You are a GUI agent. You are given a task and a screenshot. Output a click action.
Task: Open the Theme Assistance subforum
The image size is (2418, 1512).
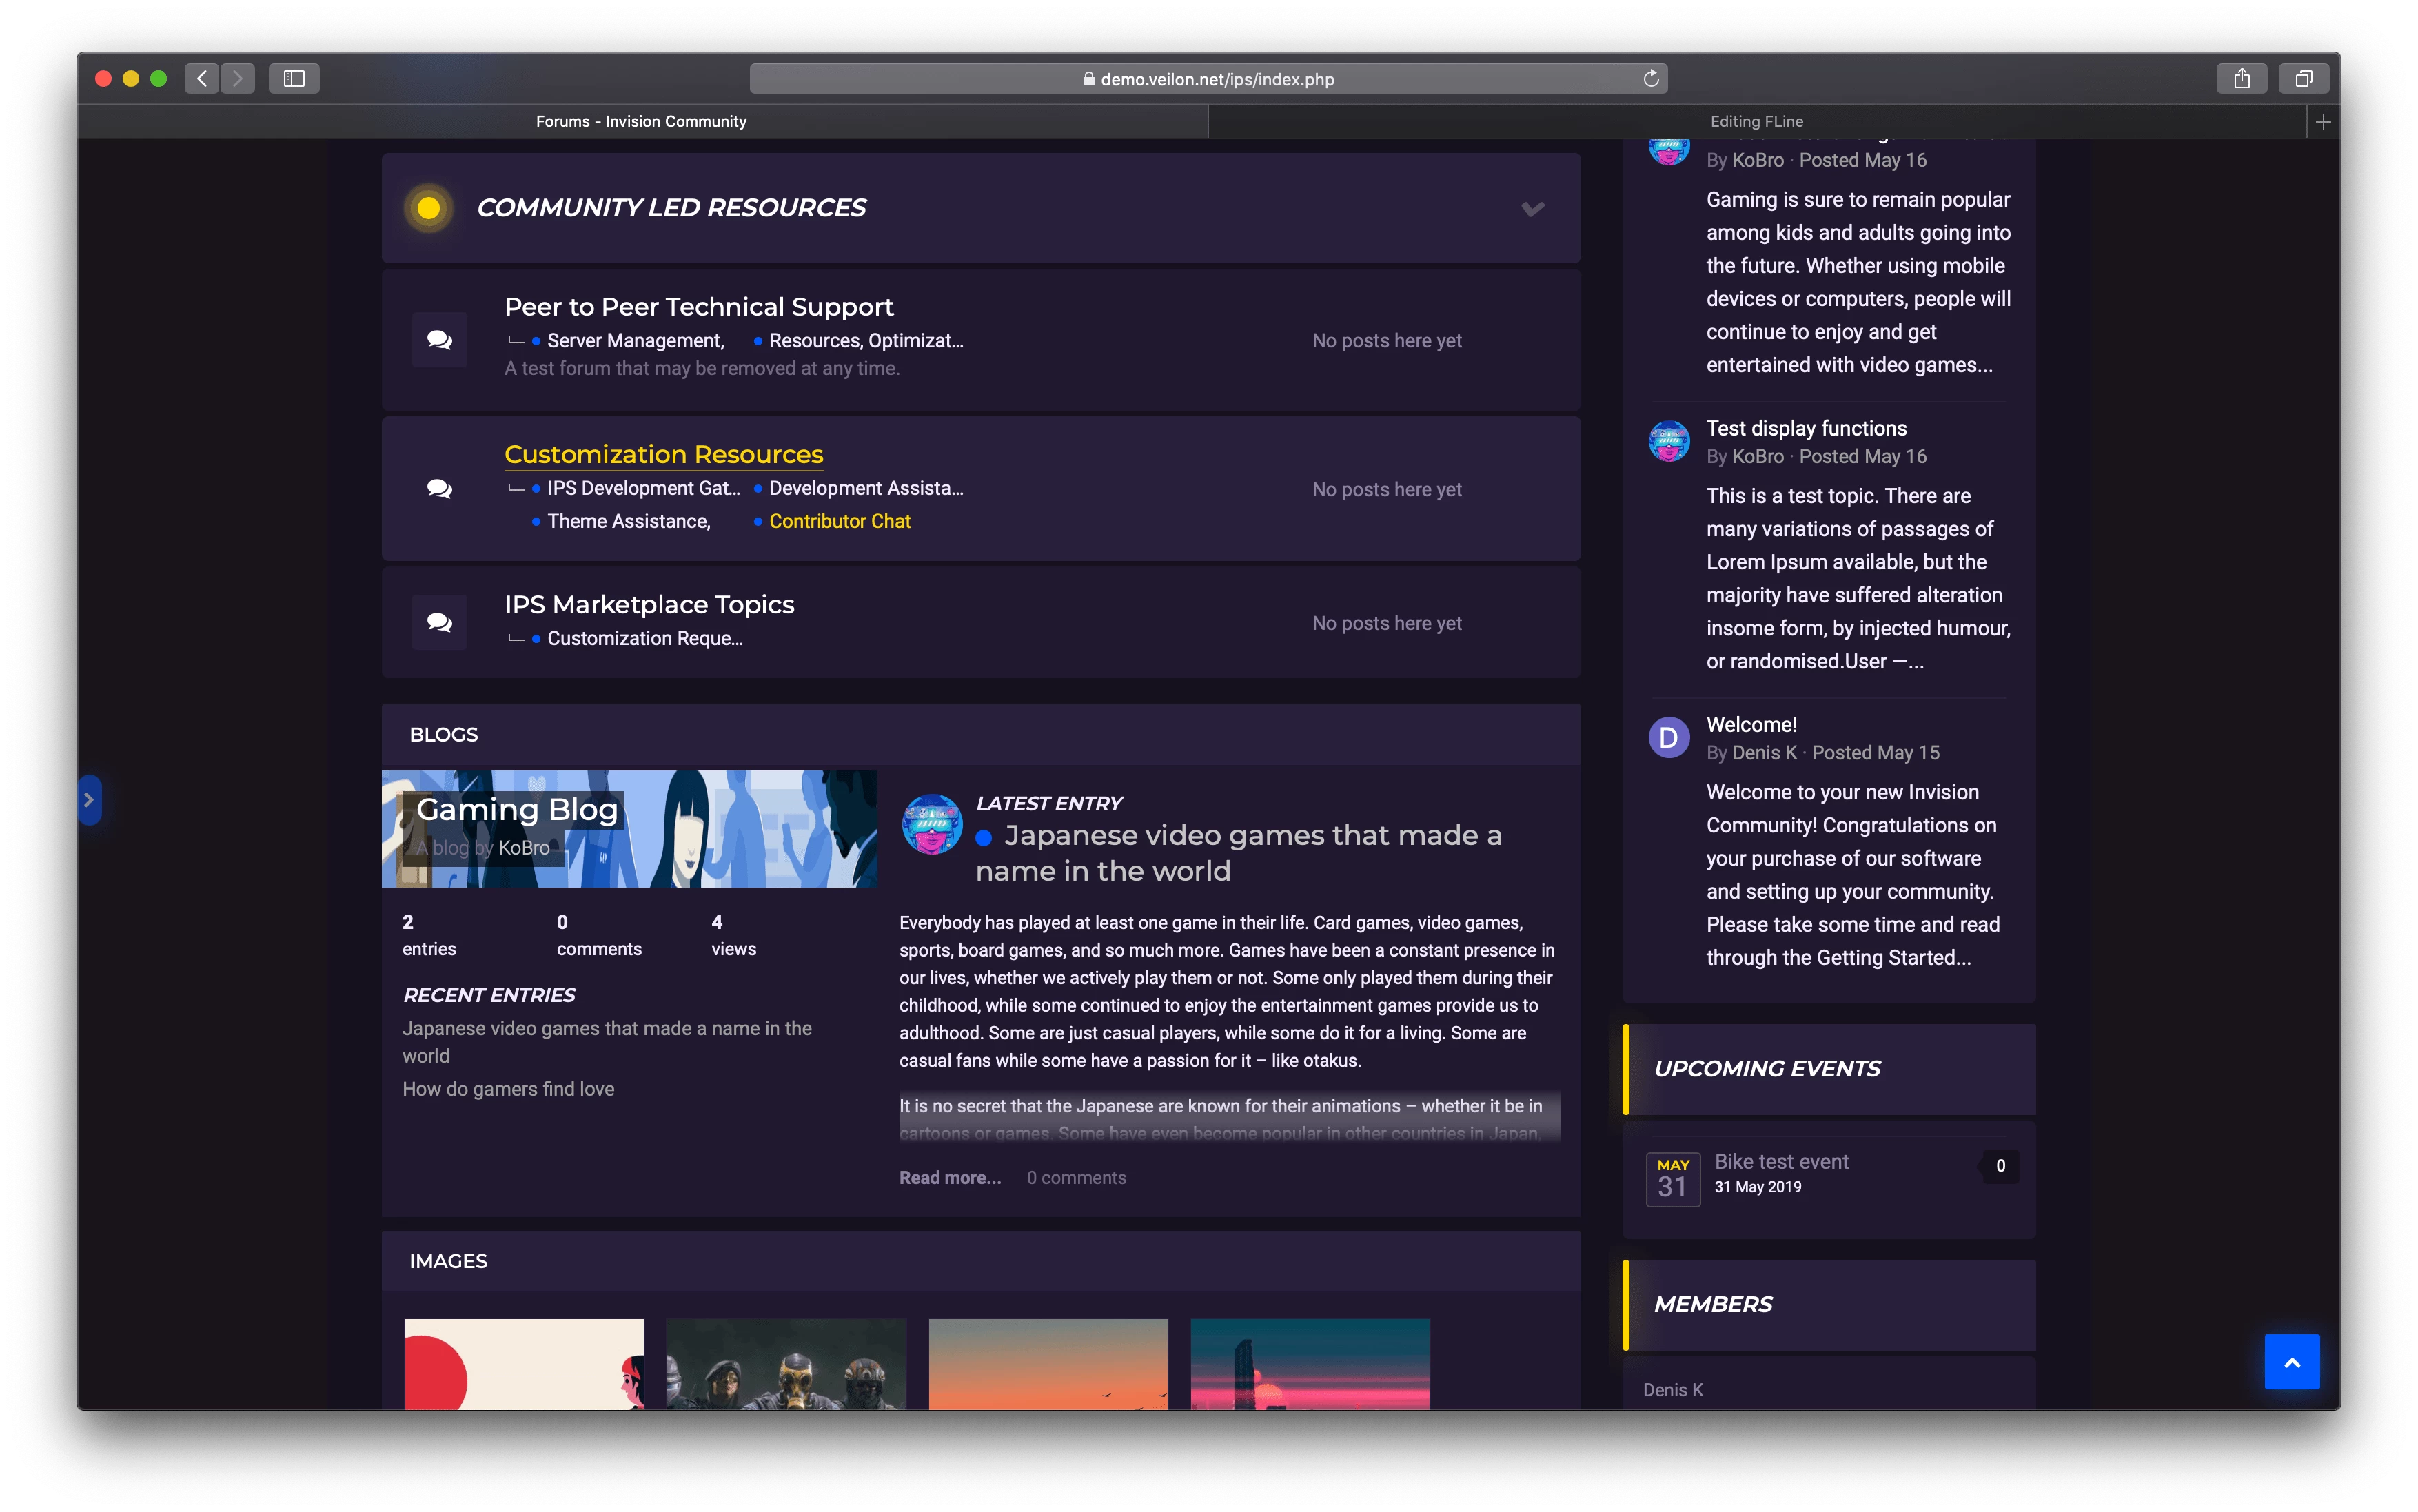(x=629, y=521)
